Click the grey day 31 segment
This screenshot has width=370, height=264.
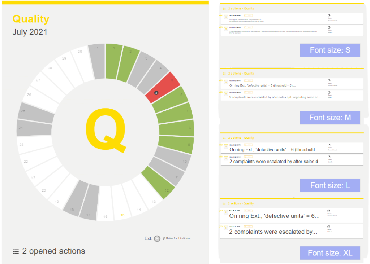click(x=96, y=61)
